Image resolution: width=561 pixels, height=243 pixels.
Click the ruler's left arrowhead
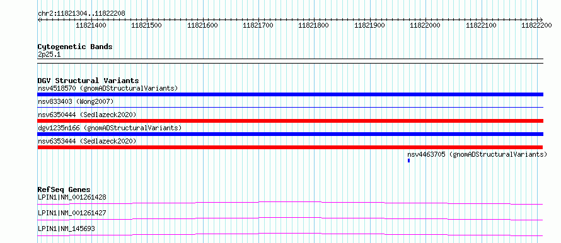39,20
